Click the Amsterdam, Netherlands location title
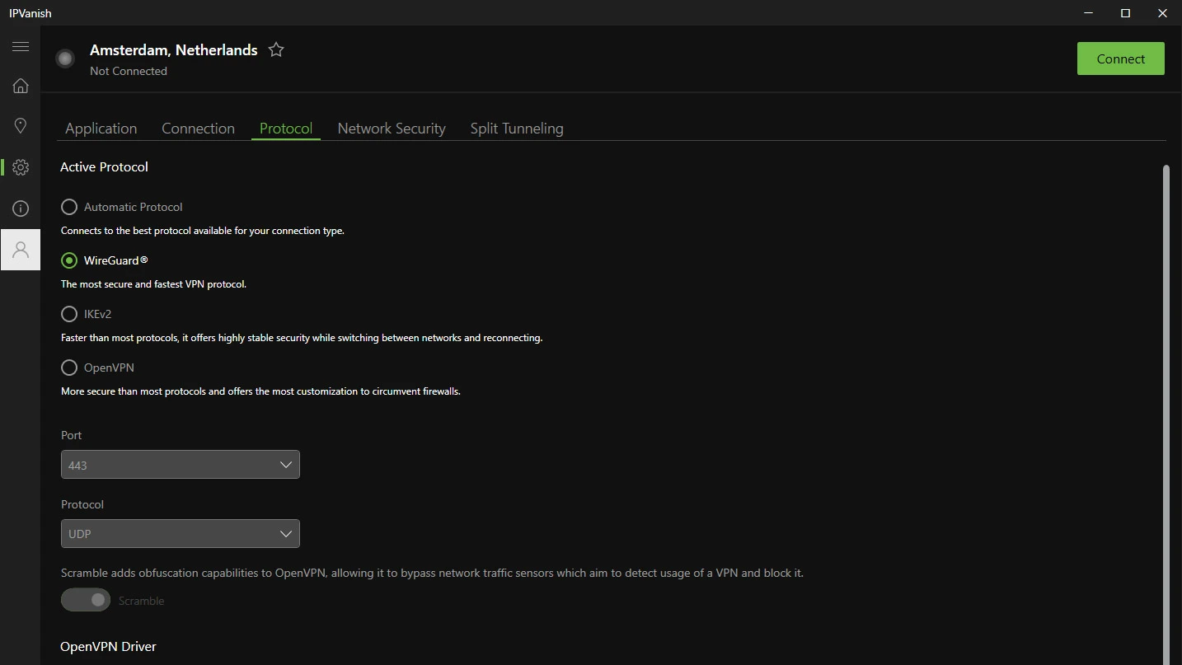Image resolution: width=1182 pixels, height=665 pixels. [174, 50]
